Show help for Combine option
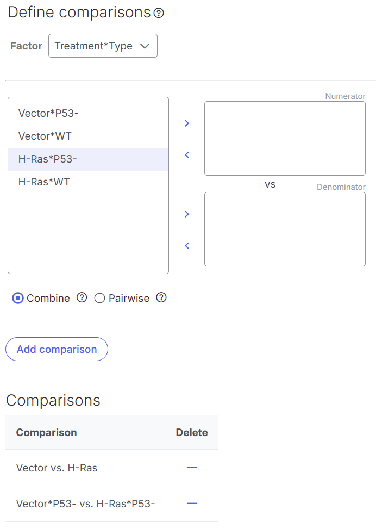Viewport: 376px width, 528px height. pos(82,297)
